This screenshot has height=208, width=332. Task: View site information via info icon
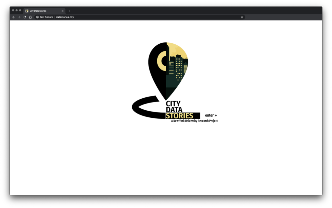38,17
